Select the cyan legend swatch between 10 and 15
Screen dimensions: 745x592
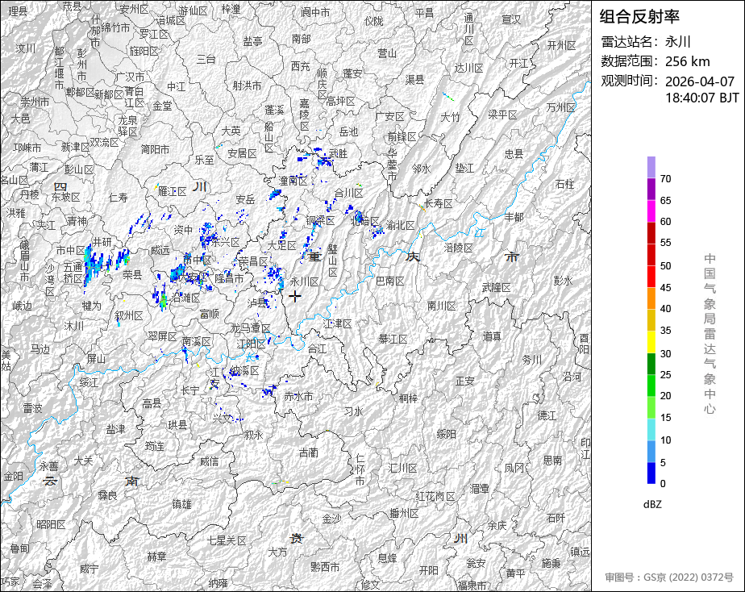pyautogui.click(x=651, y=430)
